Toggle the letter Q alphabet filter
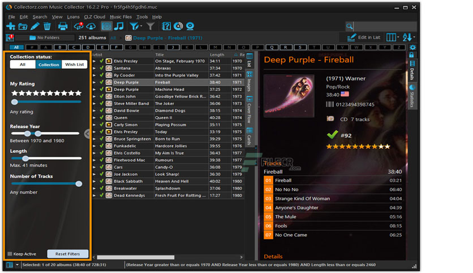 click(272, 47)
